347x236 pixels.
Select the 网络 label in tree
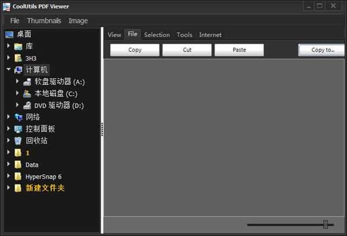coord(33,117)
